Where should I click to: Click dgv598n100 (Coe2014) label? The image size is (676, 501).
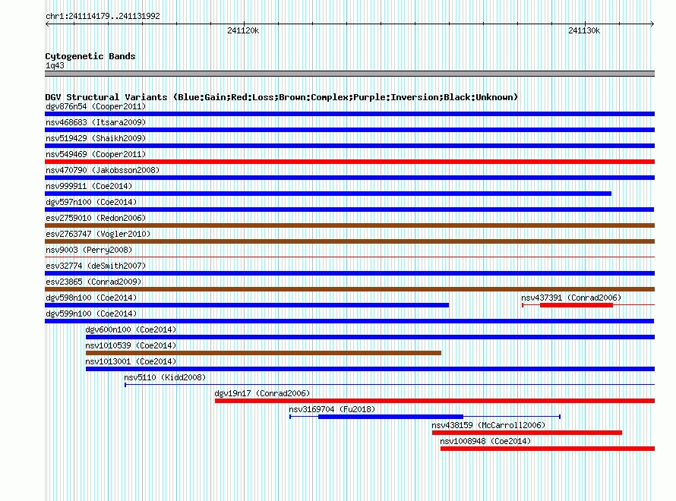tap(91, 298)
